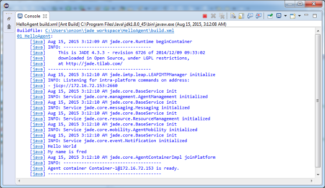Image resolution: width=325 pixels, height=188 pixels.
Task: Click 'jade.core.AgentContainerImpl joinPlatform' line
Action: [x=162, y=157]
